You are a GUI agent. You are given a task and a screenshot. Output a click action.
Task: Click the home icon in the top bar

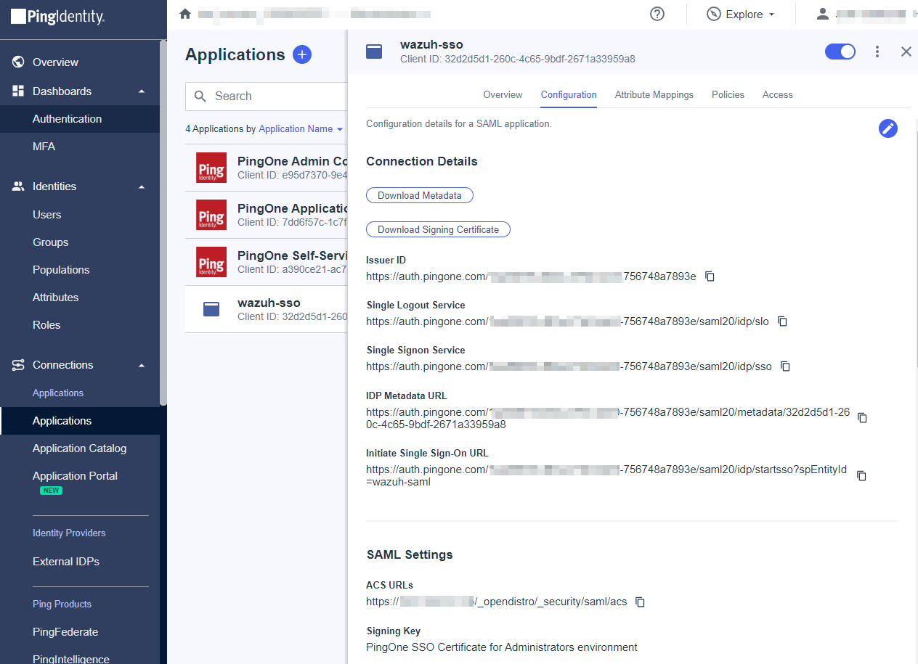point(185,14)
